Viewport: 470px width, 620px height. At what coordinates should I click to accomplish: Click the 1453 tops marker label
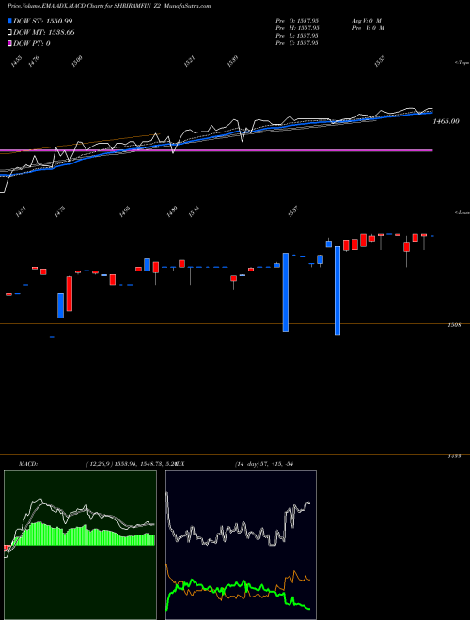[x=17, y=61]
